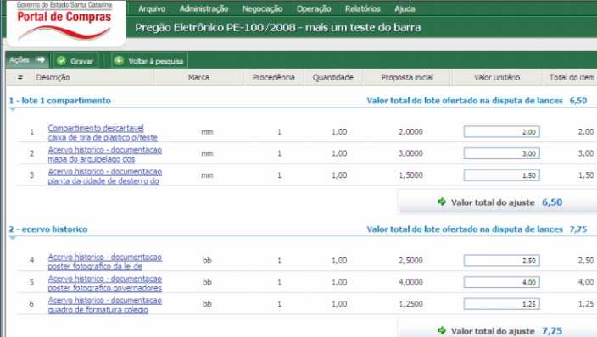Click Voltar à pesquisa button
597x337 pixels.
[149, 60]
